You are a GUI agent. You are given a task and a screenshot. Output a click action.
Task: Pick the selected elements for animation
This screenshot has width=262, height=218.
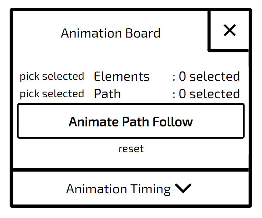[52, 76]
